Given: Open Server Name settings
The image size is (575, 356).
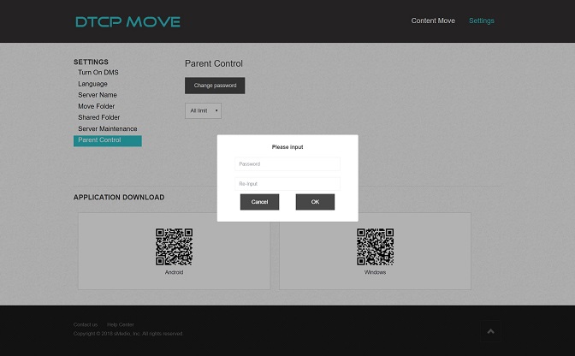Looking at the screenshot, I should 97,95.
